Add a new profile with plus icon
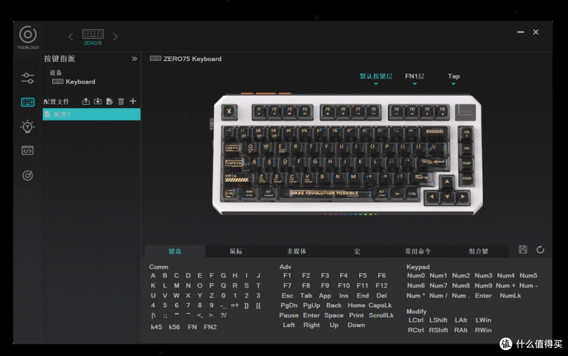 click(x=133, y=101)
